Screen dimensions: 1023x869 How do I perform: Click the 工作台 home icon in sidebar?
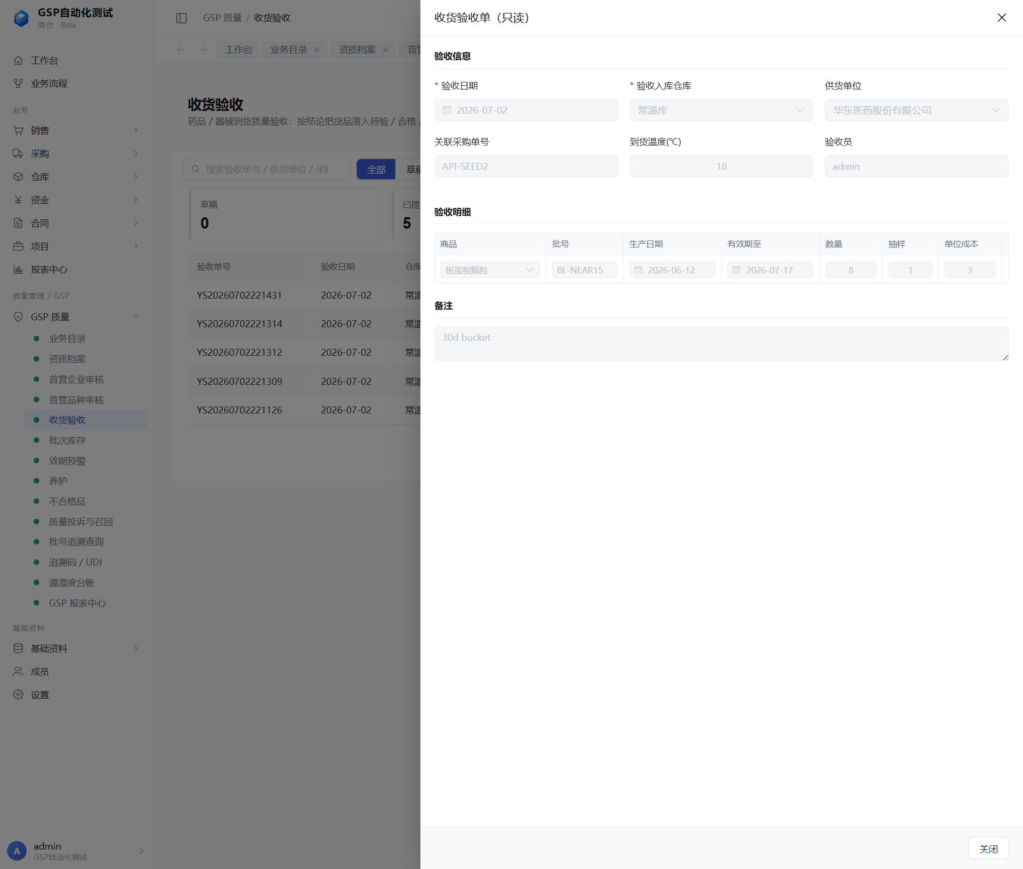click(18, 60)
